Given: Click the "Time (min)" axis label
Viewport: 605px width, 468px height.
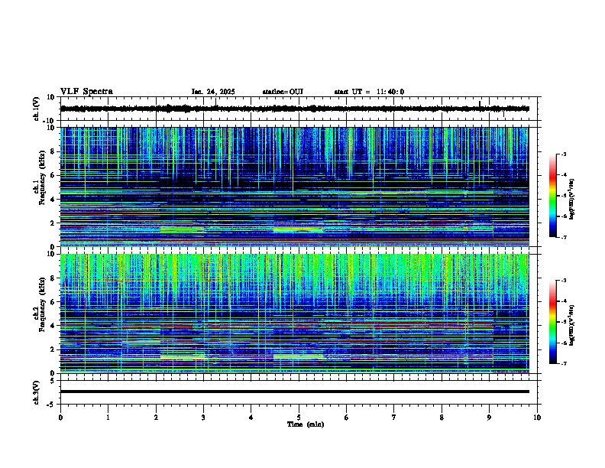Looking at the screenshot, I should pos(306,424).
